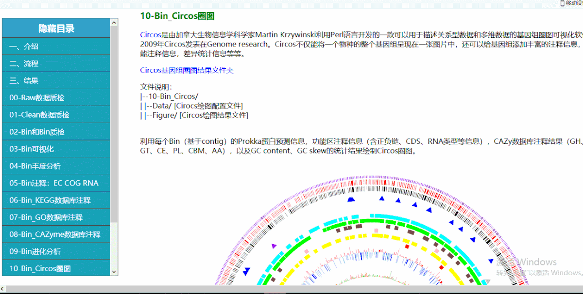Click the 10-Bin_Circos圈图 green heading

click(177, 16)
